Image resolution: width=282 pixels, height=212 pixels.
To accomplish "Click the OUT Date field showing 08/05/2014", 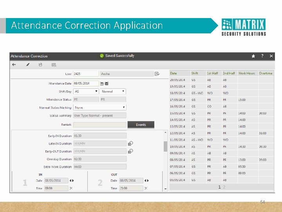I will tap(131, 181).
